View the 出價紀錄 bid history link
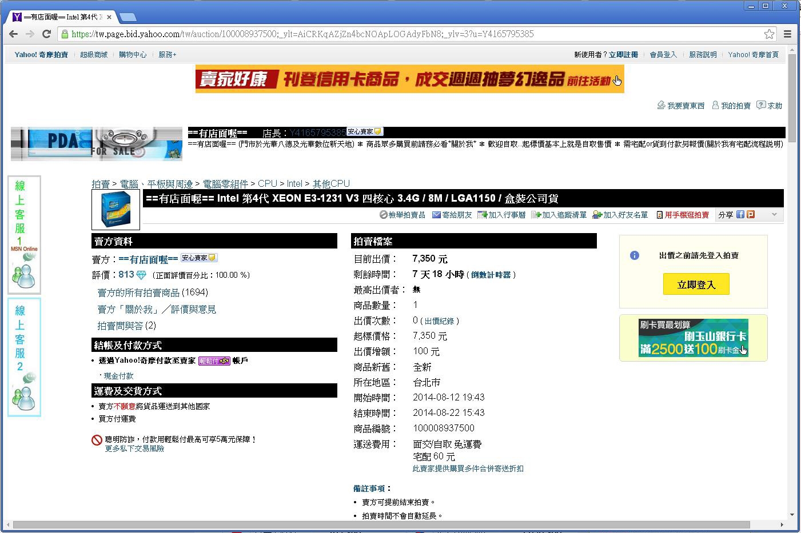 [x=440, y=321]
